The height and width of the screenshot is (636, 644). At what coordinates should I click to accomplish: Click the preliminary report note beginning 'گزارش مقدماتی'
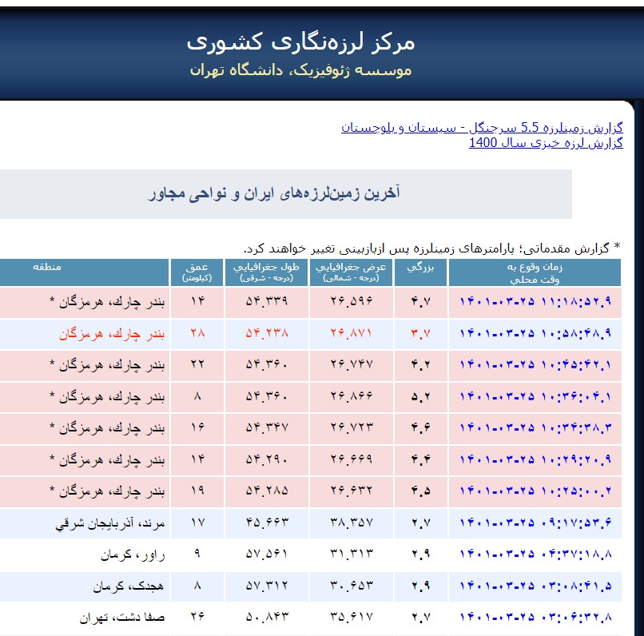pyautogui.click(x=431, y=248)
